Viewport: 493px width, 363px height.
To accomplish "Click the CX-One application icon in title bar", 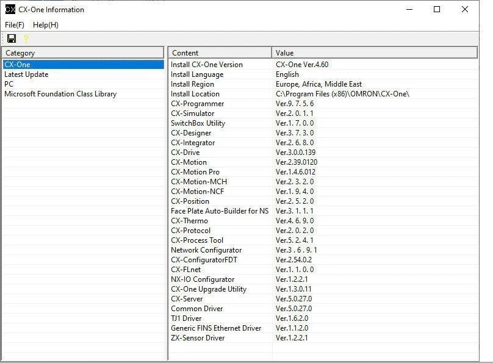I will click(x=10, y=9).
